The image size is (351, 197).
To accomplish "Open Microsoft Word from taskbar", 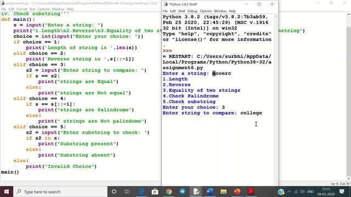I will click(210, 192).
